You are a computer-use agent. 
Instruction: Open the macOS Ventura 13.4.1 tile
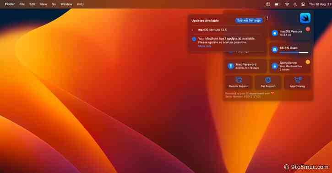290,33
